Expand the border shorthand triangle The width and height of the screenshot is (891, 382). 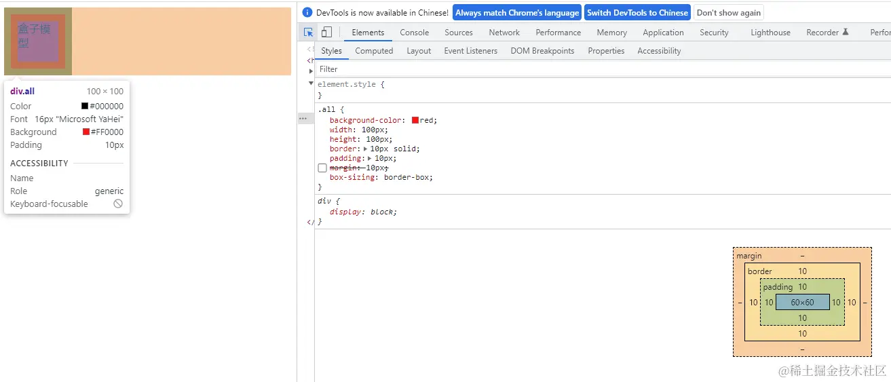tap(366, 149)
